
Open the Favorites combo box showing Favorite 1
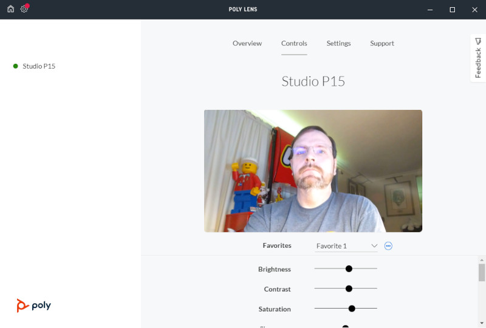point(346,246)
